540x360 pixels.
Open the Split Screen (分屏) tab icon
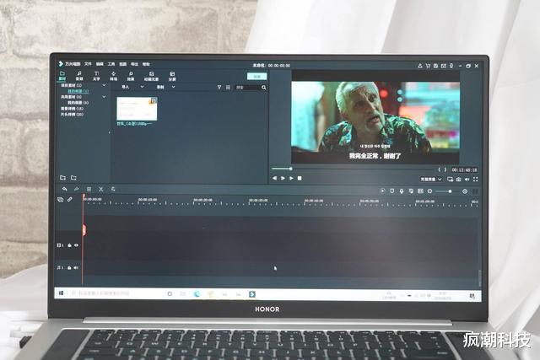[x=172, y=76]
